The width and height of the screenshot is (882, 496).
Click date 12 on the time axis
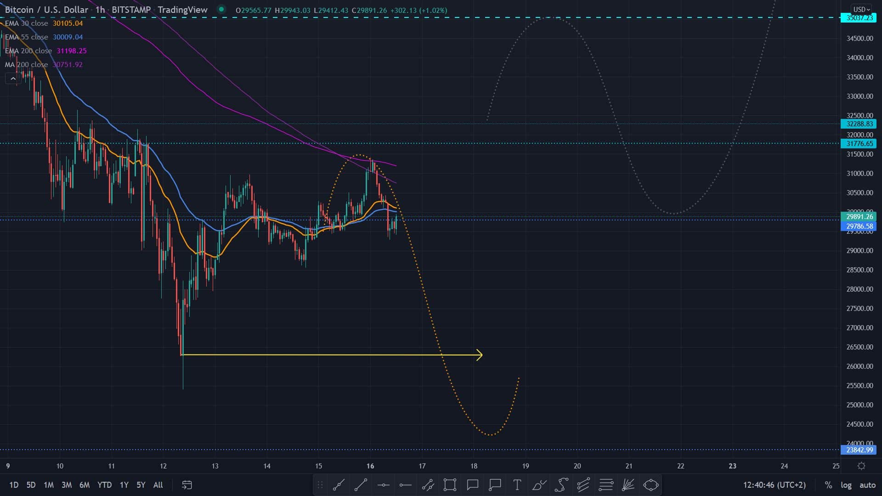pos(163,466)
